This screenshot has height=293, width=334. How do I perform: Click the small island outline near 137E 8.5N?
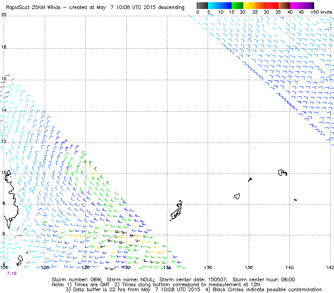pos(237,196)
